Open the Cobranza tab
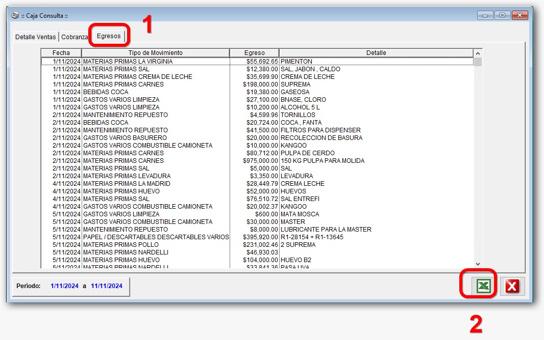 tap(75, 37)
